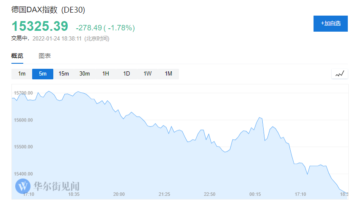Click the +加自选 add to watchlist button
This screenshot has height=203, width=355.
click(x=330, y=24)
